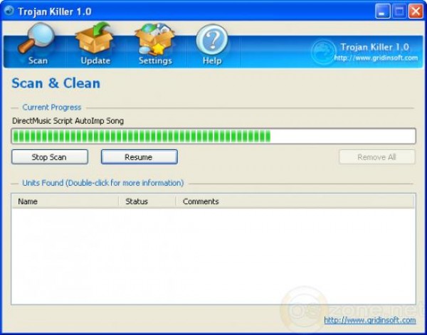Click 'Trojan Killer 1.0' banner text

(374, 47)
